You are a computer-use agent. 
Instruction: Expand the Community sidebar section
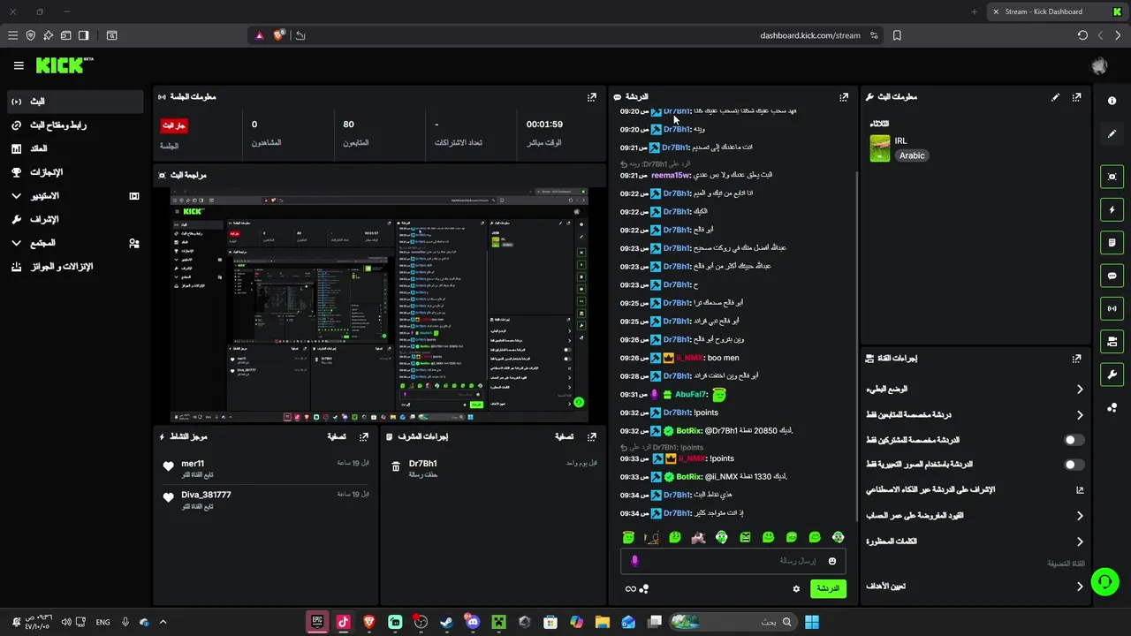pyautogui.click(x=75, y=243)
